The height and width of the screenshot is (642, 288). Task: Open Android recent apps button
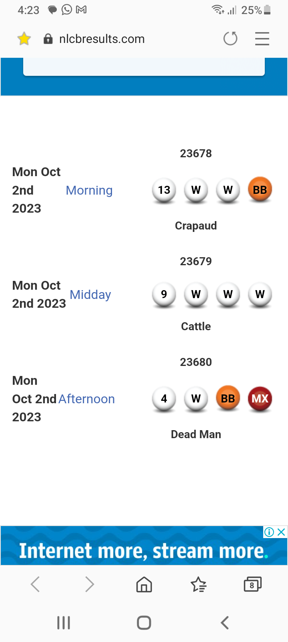[64, 623]
